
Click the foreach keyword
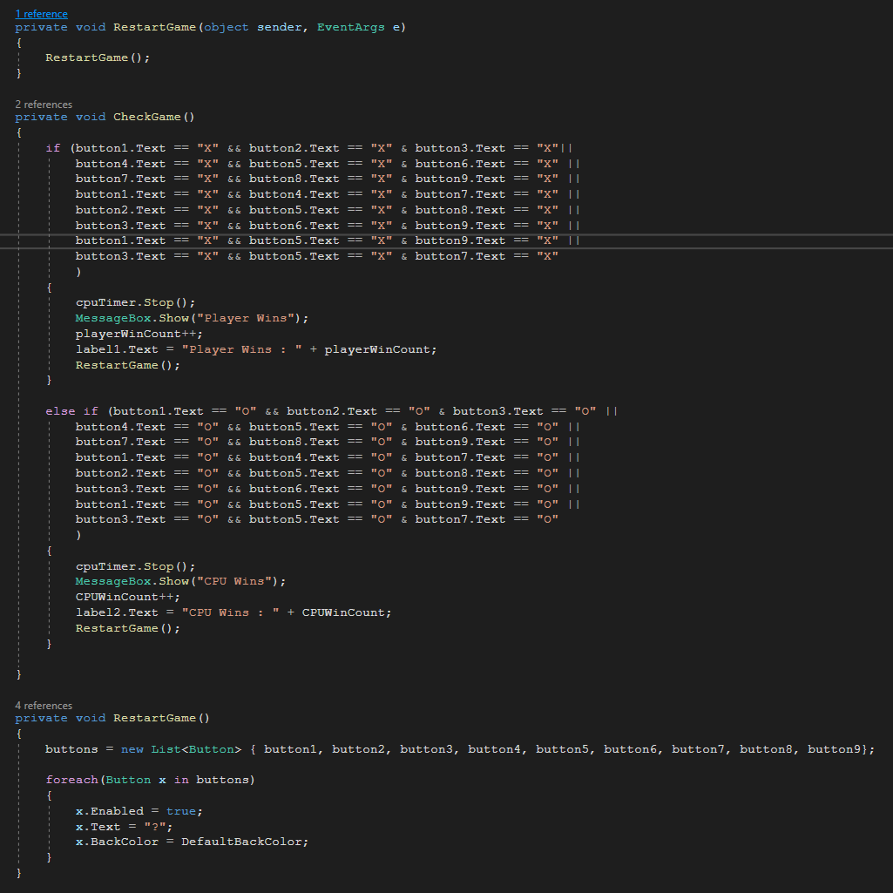click(71, 780)
